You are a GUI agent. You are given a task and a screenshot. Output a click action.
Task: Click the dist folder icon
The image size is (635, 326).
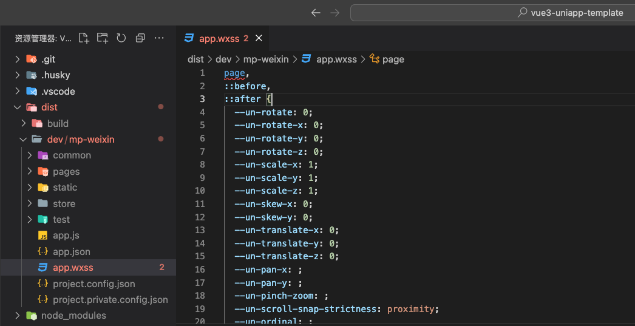pyautogui.click(x=31, y=107)
